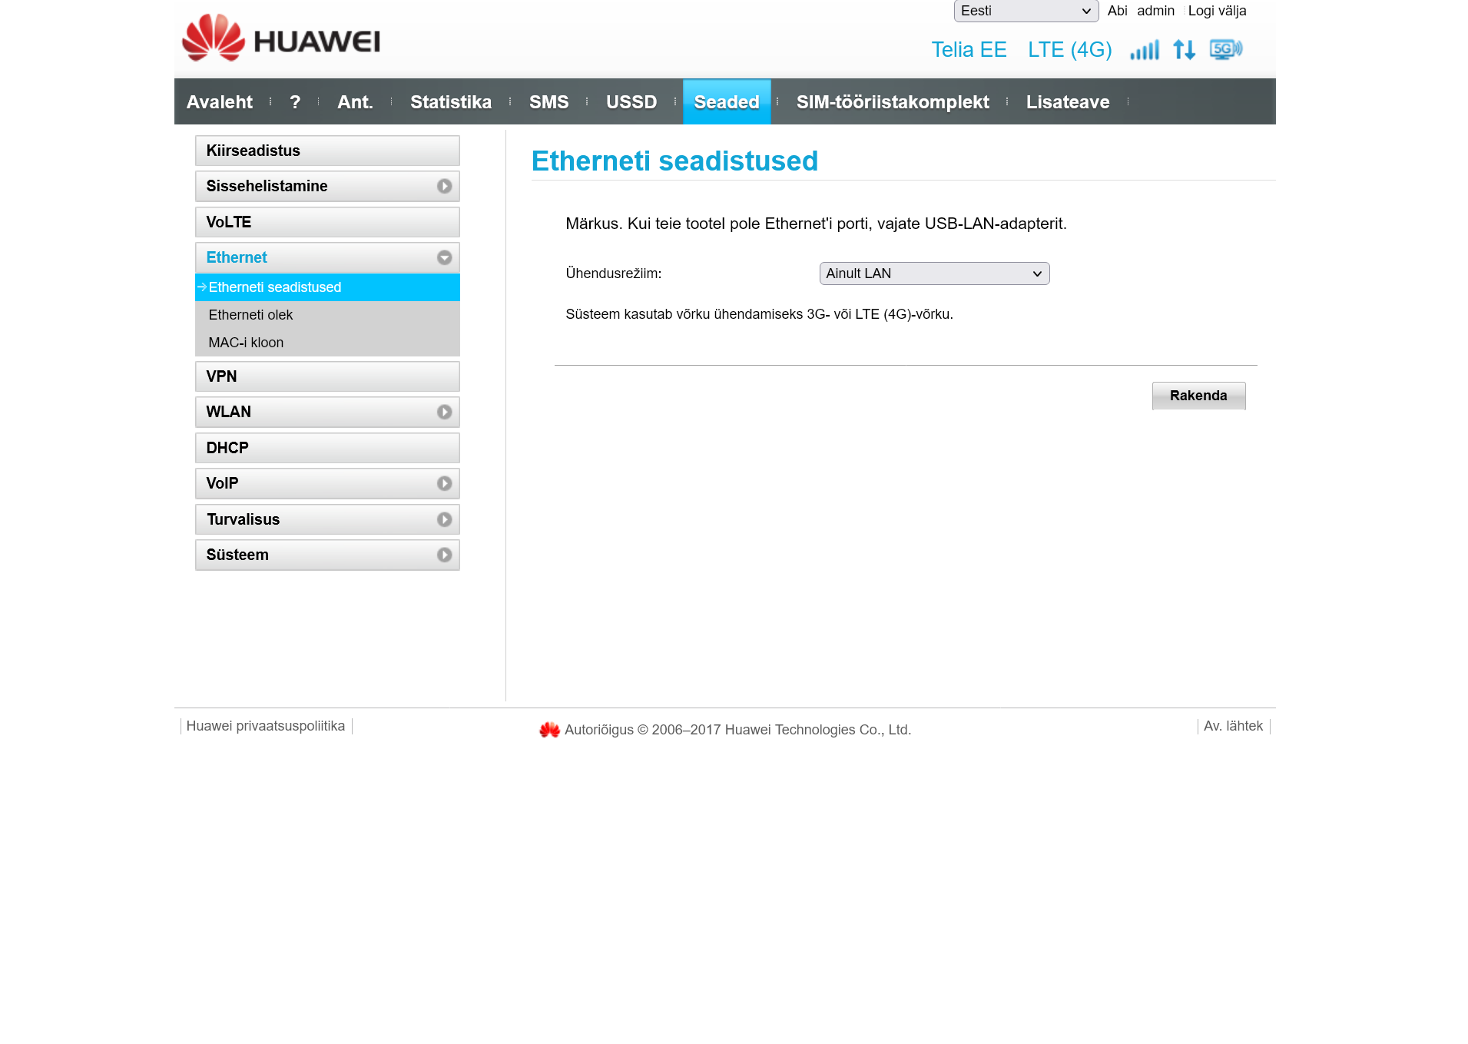Switch to the Ant. tab
This screenshot has height=1044, width=1468.
(x=355, y=102)
